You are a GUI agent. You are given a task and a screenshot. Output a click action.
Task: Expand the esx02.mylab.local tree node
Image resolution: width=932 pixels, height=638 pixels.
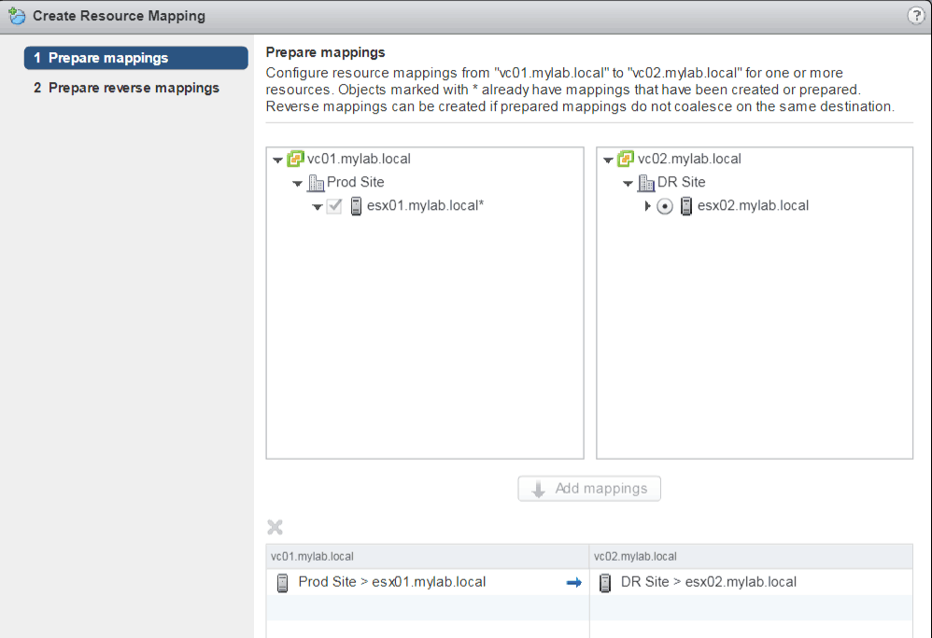click(648, 206)
